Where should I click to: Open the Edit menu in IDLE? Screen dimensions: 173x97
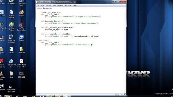[x=42, y=5]
